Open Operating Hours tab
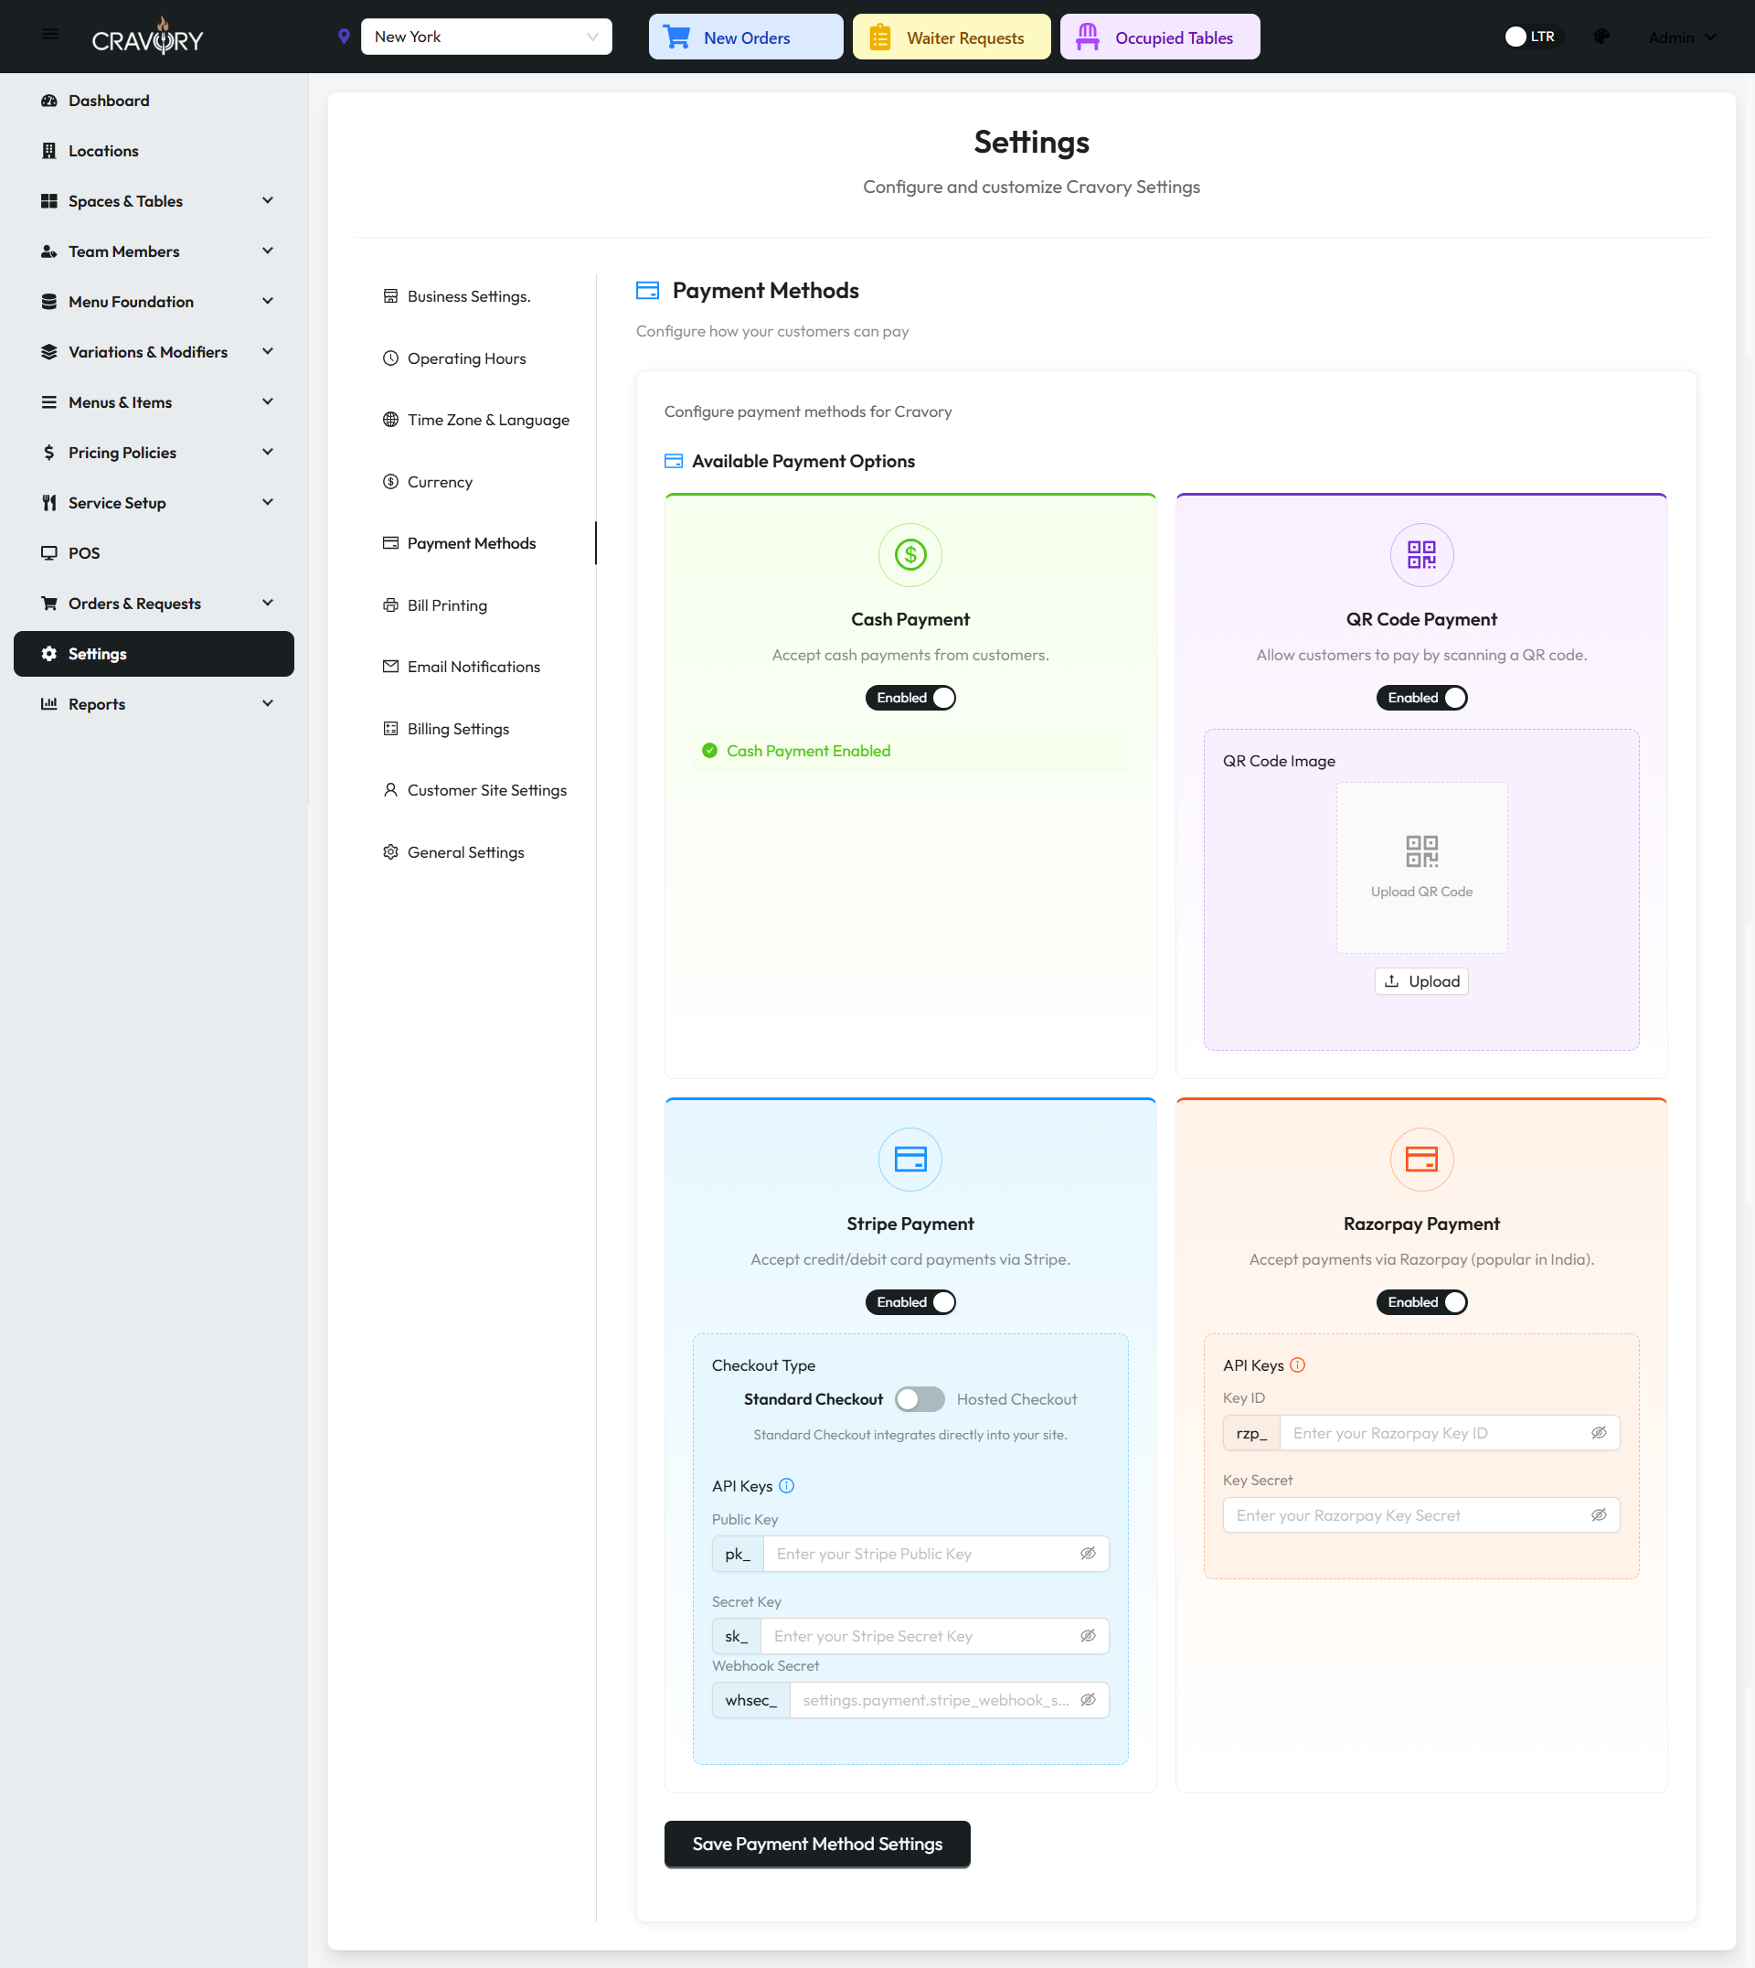Image resolution: width=1755 pixels, height=1968 pixels. coord(476,358)
